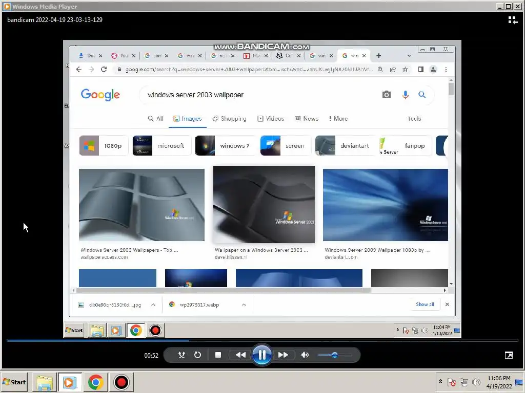The width and height of the screenshot is (525, 393).
Task: Click the share page icon in address bar
Action: tap(393, 70)
